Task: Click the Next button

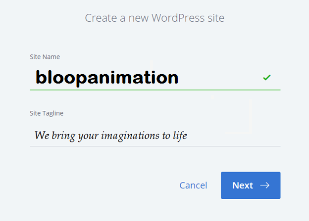Action: 251,185
